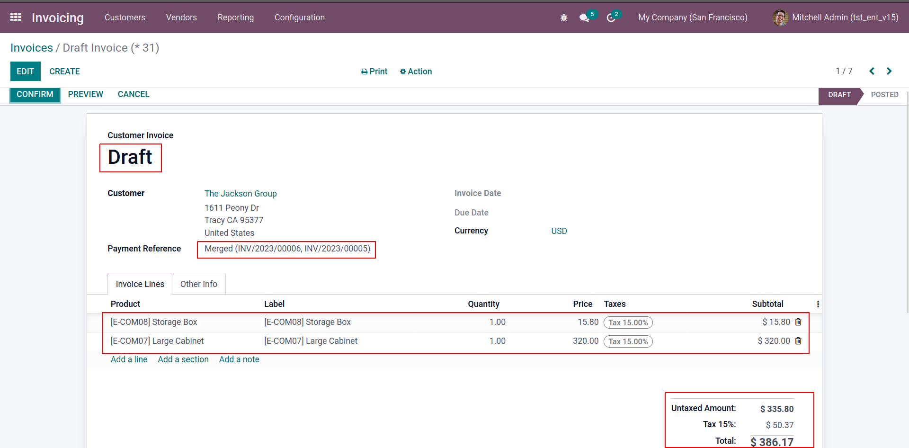Delete the Storage Box invoice line

click(798, 322)
